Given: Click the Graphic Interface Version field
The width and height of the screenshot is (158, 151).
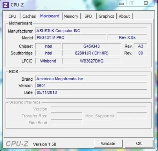Looking at the screenshot, I should tap(99, 109).
